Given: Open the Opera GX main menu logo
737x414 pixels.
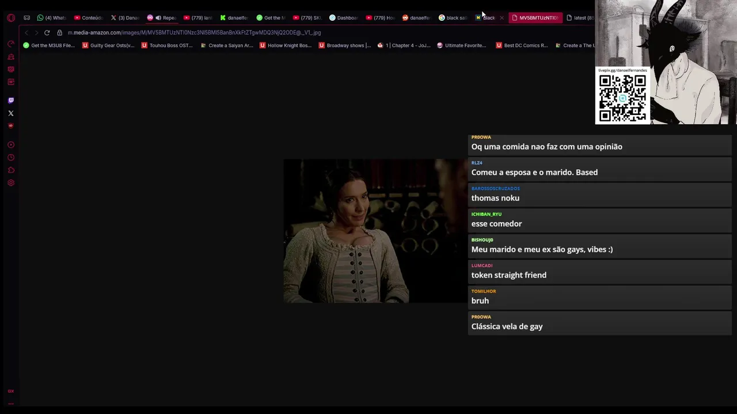Looking at the screenshot, I should point(11,18).
